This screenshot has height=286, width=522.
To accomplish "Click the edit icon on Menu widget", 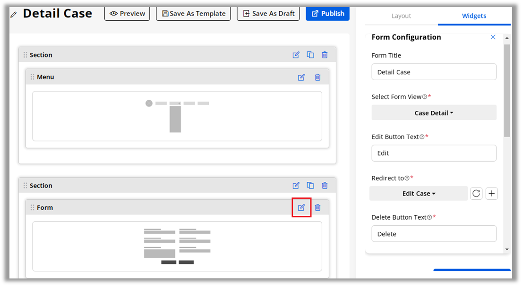I will click(301, 77).
